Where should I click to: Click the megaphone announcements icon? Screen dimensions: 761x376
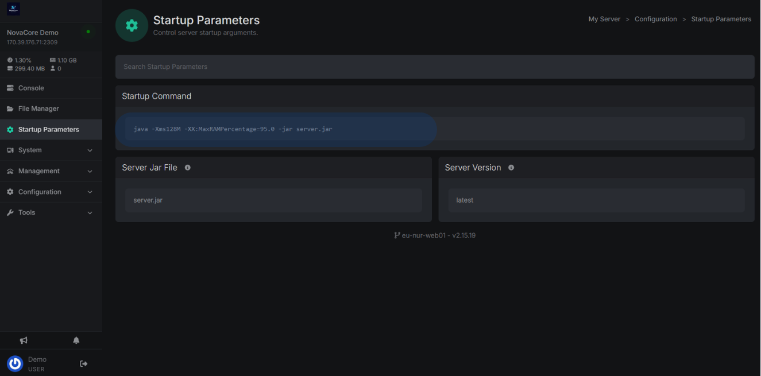point(24,340)
